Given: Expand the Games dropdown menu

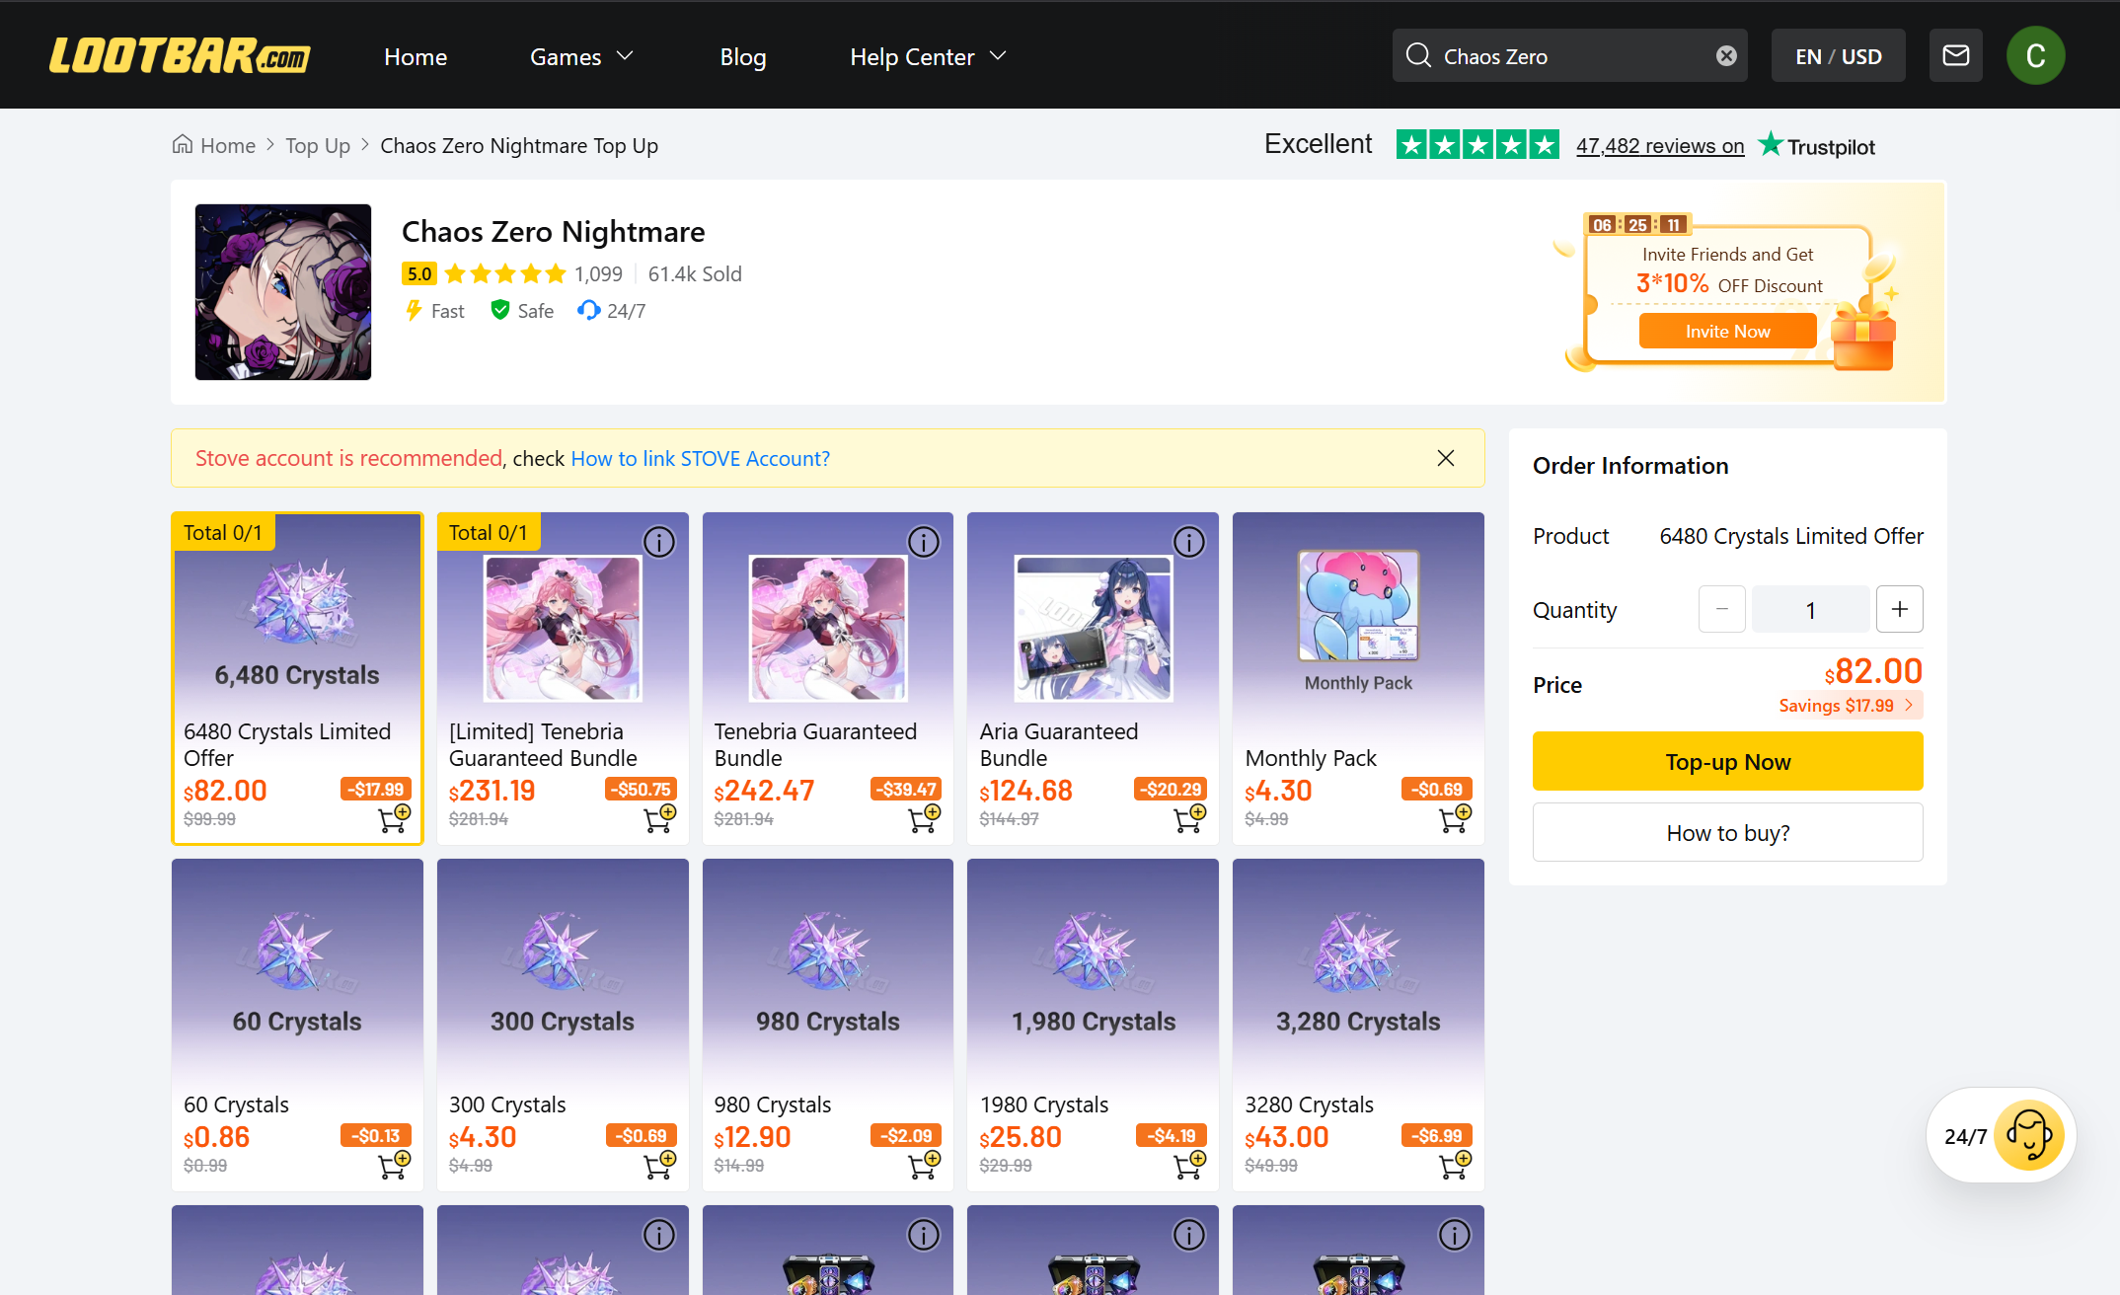Looking at the screenshot, I should pos(581,56).
